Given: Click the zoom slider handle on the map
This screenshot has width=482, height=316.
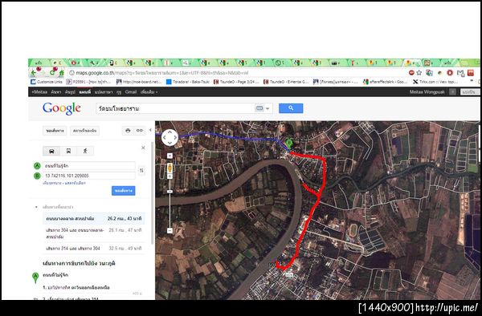Looking at the screenshot, I should pos(170,192).
